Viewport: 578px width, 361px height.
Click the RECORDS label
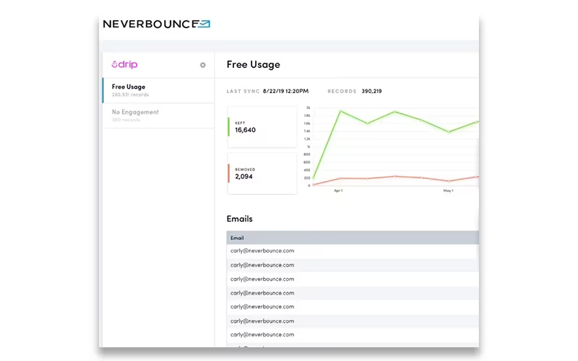point(342,92)
